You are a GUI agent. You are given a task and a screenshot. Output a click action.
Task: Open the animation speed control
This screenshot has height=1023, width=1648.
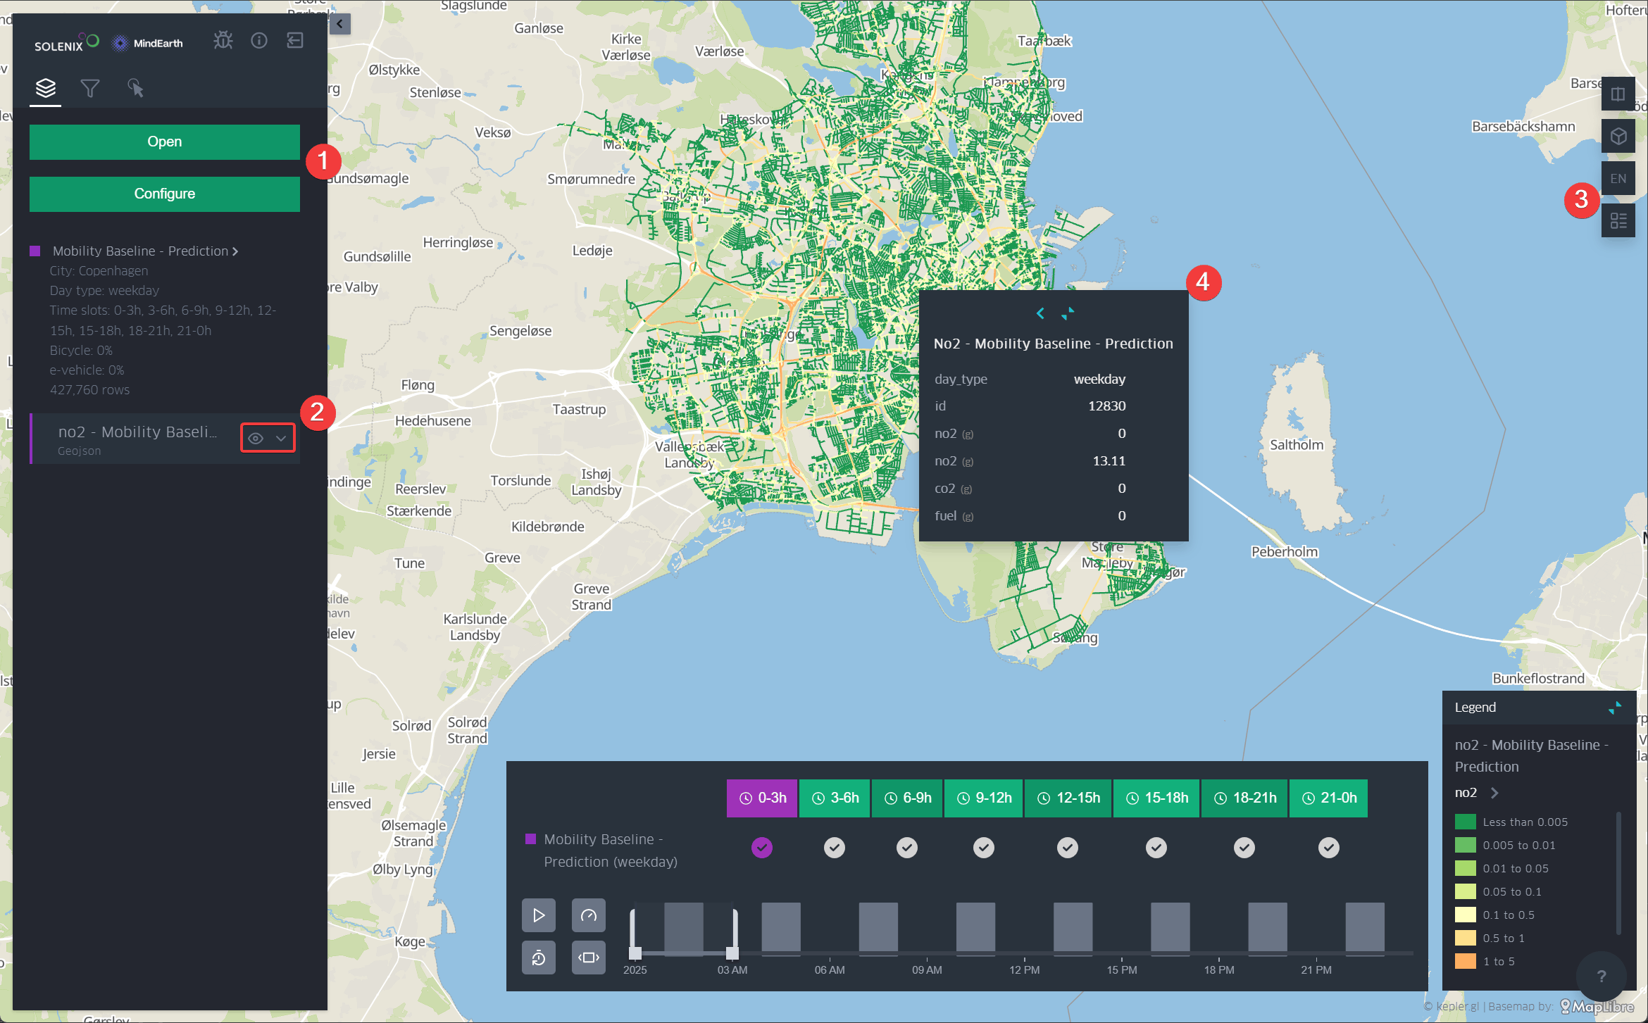(588, 915)
